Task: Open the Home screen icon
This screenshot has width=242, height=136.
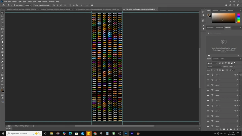Action: tap(3, 5)
